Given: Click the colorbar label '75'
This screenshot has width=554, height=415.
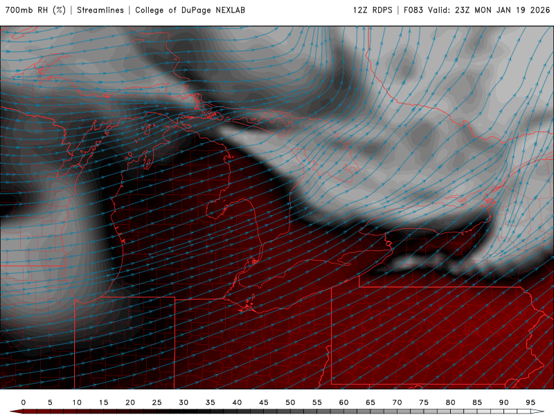Looking at the screenshot, I should 424,403.
